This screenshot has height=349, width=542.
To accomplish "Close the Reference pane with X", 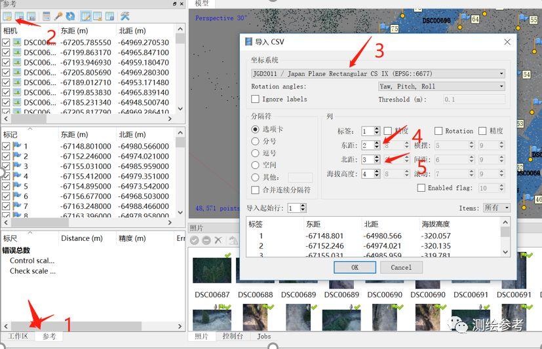I will click(x=182, y=4).
